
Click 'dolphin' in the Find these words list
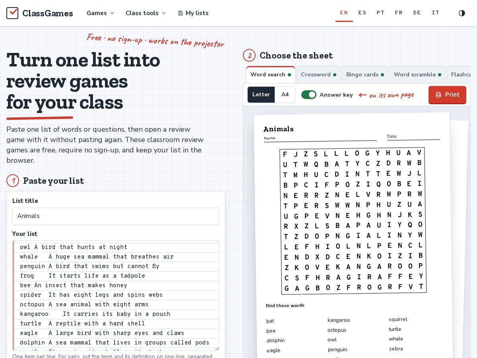(x=275, y=340)
